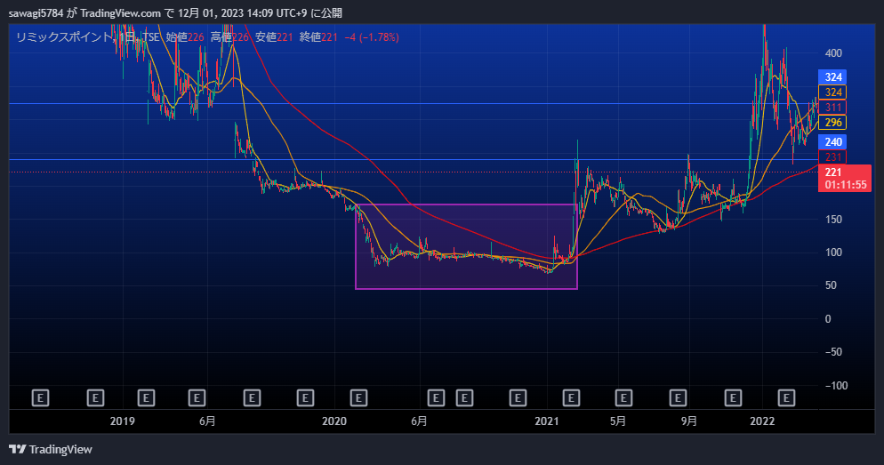884x465 pixels.
Task: Click the yellow 296 price label
Action: coord(833,123)
